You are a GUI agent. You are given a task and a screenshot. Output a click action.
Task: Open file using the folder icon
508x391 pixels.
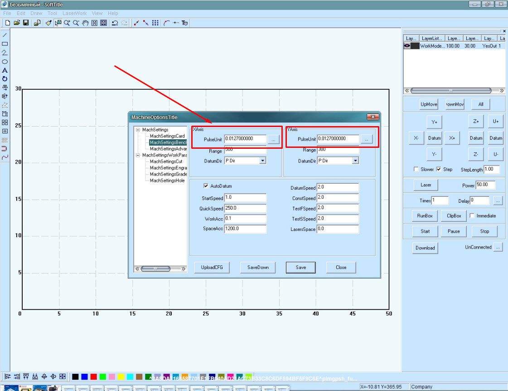pos(17,23)
